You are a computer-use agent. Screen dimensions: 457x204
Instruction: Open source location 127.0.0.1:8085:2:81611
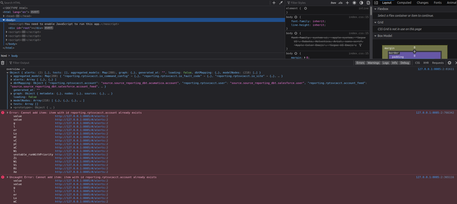click(x=436, y=69)
